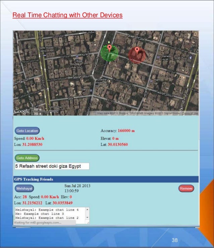Image resolution: width=214 pixels, height=248 pixels.
Task: Open the Terms of Use link on map
Action: tap(190, 113)
